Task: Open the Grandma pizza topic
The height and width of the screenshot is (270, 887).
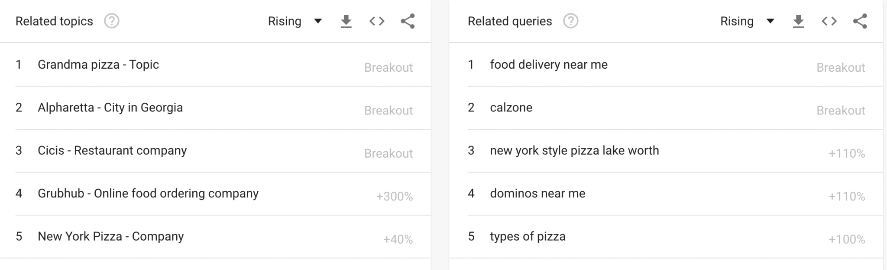Action: point(98,65)
